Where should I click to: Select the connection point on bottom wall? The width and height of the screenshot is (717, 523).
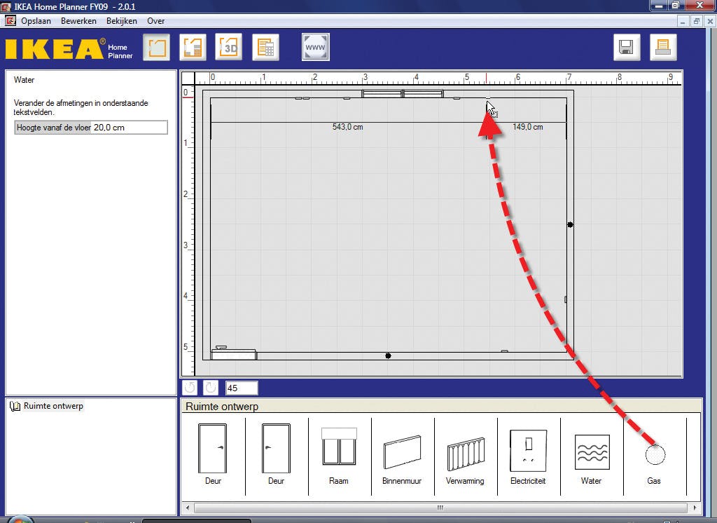pos(504,351)
